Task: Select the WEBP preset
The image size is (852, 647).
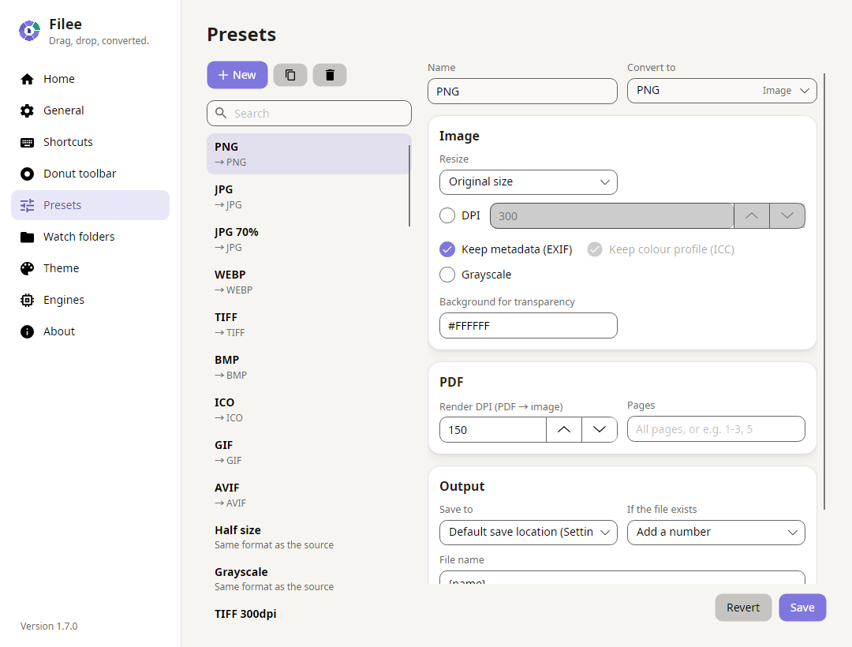Action: click(x=308, y=282)
